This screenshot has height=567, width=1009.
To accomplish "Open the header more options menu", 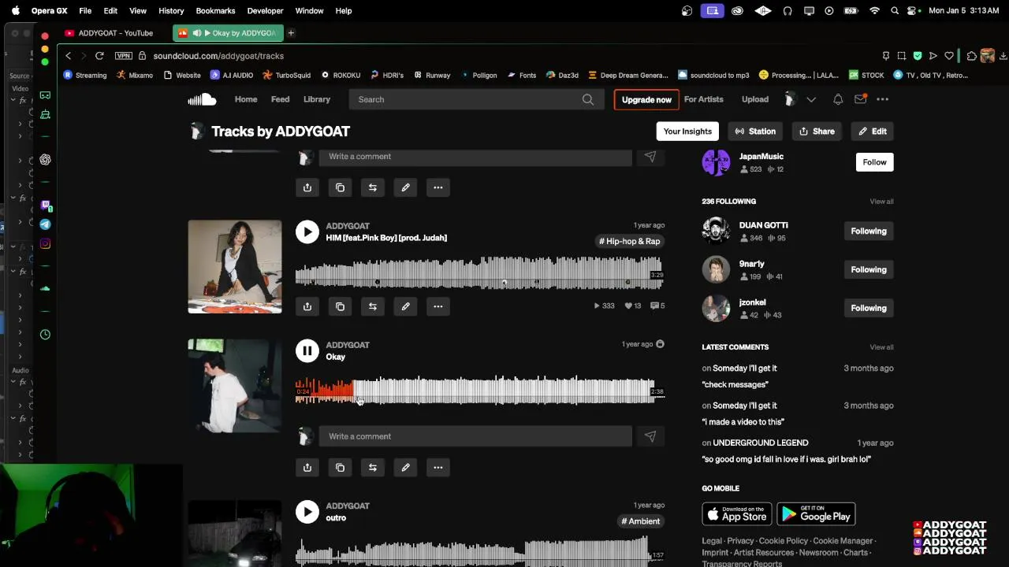I will pyautogui.click(x=882, y=99).
